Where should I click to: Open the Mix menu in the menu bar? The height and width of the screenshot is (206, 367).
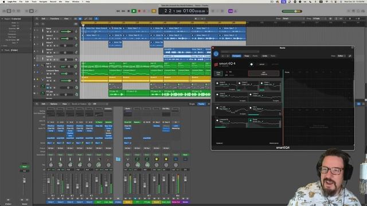[x=61, y=2]
